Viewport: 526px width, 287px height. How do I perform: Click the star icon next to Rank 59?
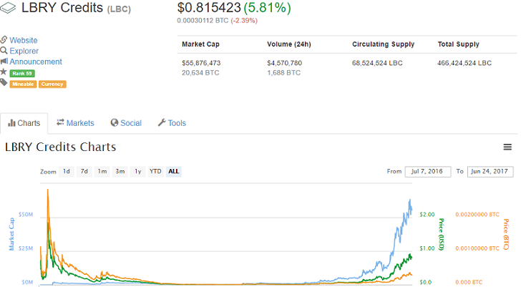[4, 72]
